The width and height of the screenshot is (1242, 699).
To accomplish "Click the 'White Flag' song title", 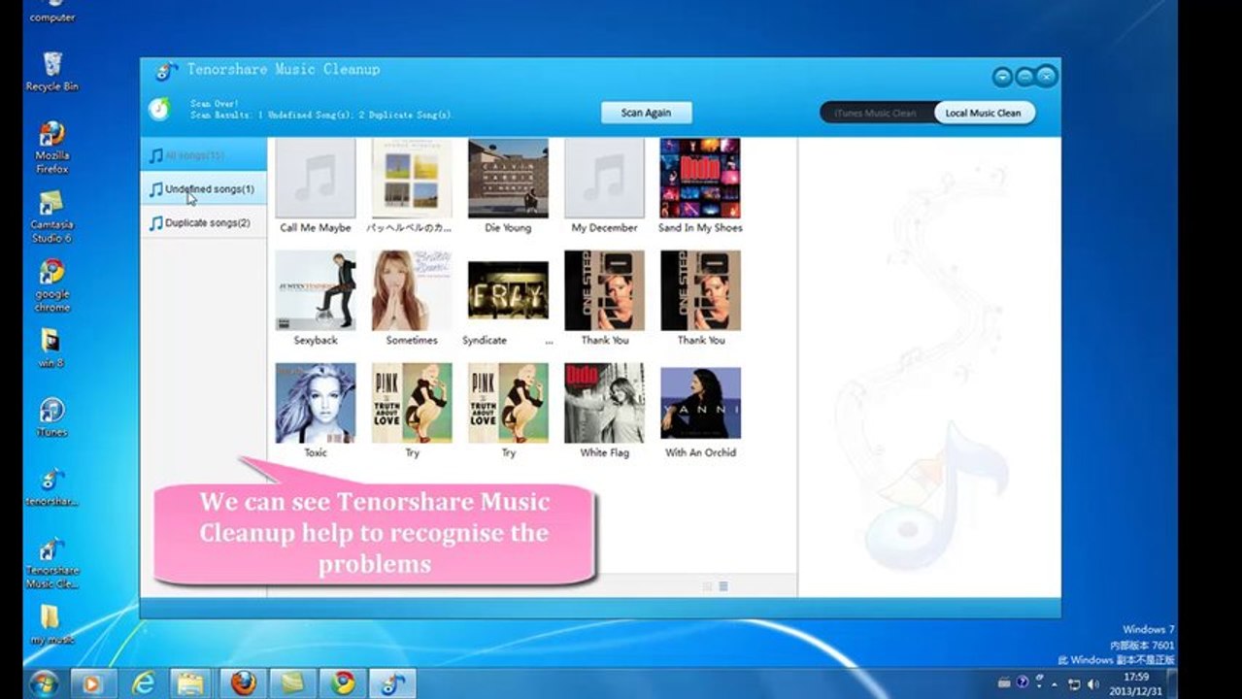I will [604, 452].
